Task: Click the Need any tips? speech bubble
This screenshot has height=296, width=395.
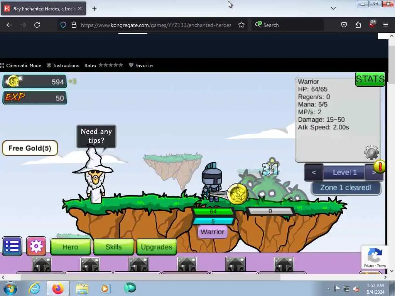Action: tap(96, 136)
